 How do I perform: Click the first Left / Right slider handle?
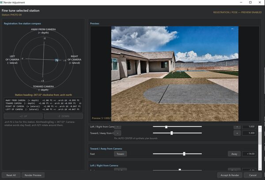coord(167,127)
